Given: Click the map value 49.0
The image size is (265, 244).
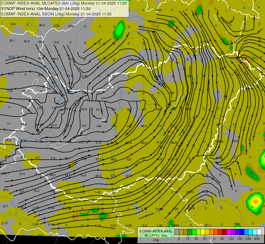Looking at the screenshot, I should pyautogui.click(x=114, y=159).
